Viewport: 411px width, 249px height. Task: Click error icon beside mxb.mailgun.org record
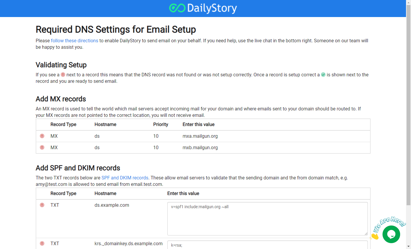pyautogui.click(x=42, y=147)
